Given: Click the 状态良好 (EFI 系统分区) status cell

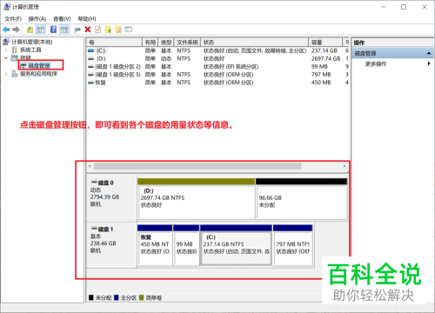Looking at the screenshot, I should (x=231, y=67).
